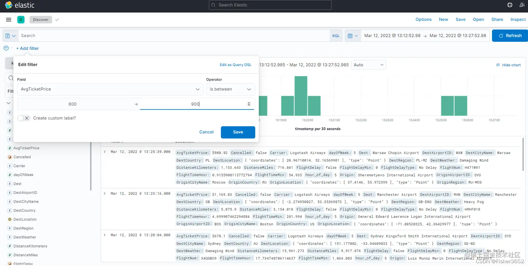Click the KQL language switcher
Screen dimensions: 528x266
click(x=336, y=36)
